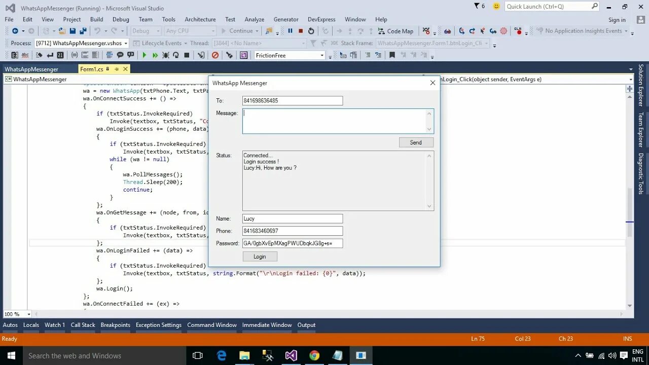
Task: Open the Process dropdown showing WhatsAppMessenger.vshos
Action: (82, 43)
